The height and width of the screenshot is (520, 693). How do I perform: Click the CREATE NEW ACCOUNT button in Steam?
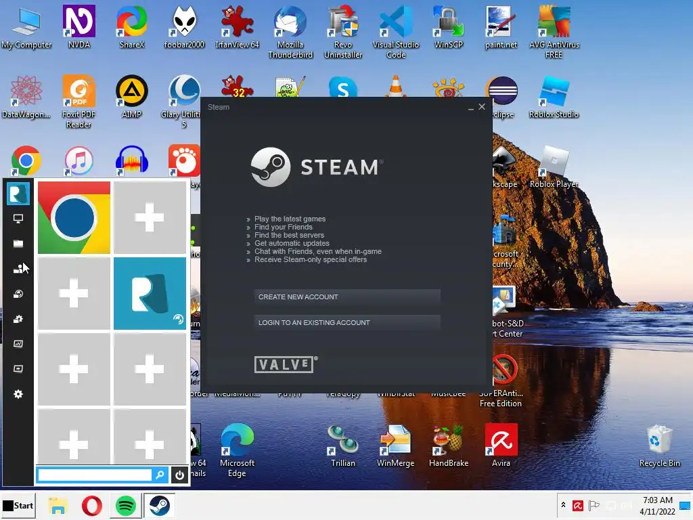pyautogui.click(x=347, y=297)
